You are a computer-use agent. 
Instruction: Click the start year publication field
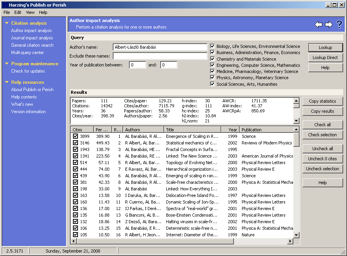137,65
